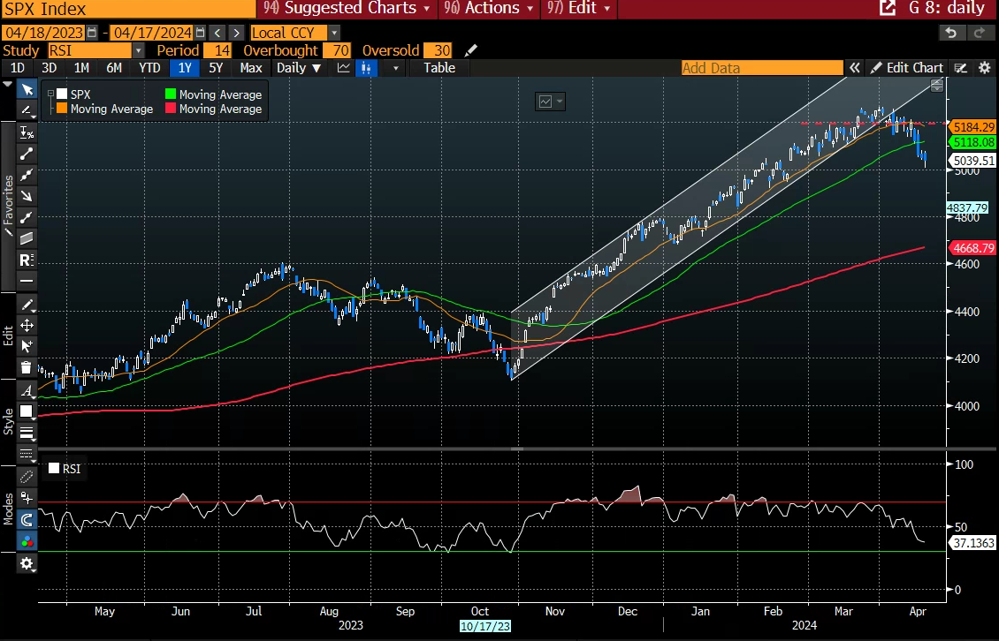
Task: Pop out chart using export icon
Action: point(888,8)
